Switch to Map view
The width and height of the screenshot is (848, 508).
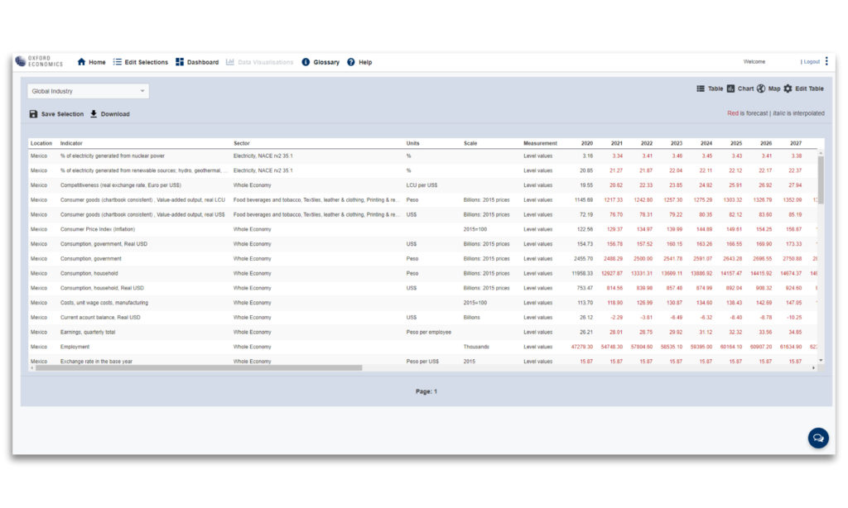pos(768,89)
